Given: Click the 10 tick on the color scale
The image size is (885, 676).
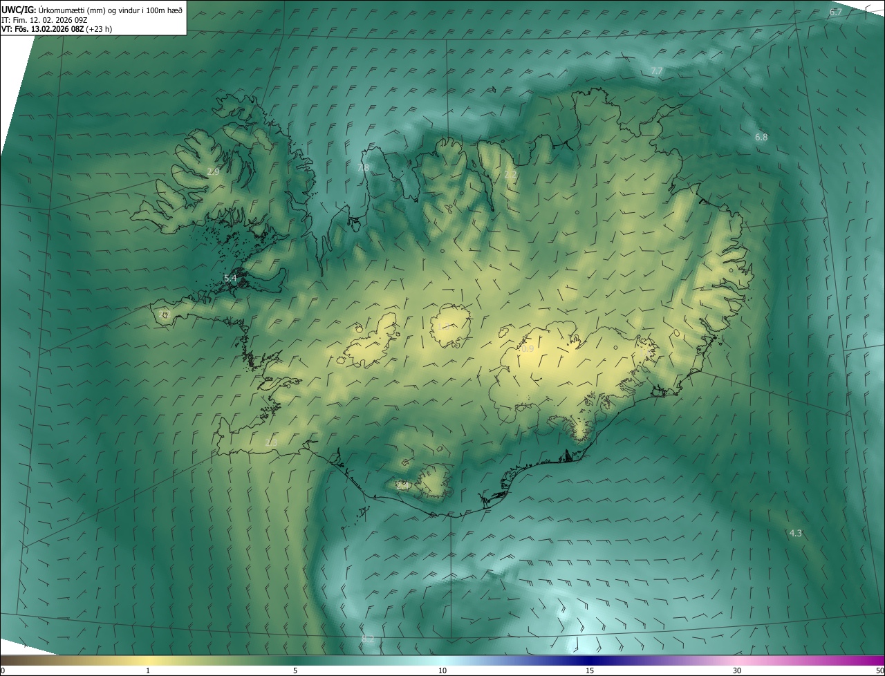Looking at the screenshot, I should [x=442, y=670].
